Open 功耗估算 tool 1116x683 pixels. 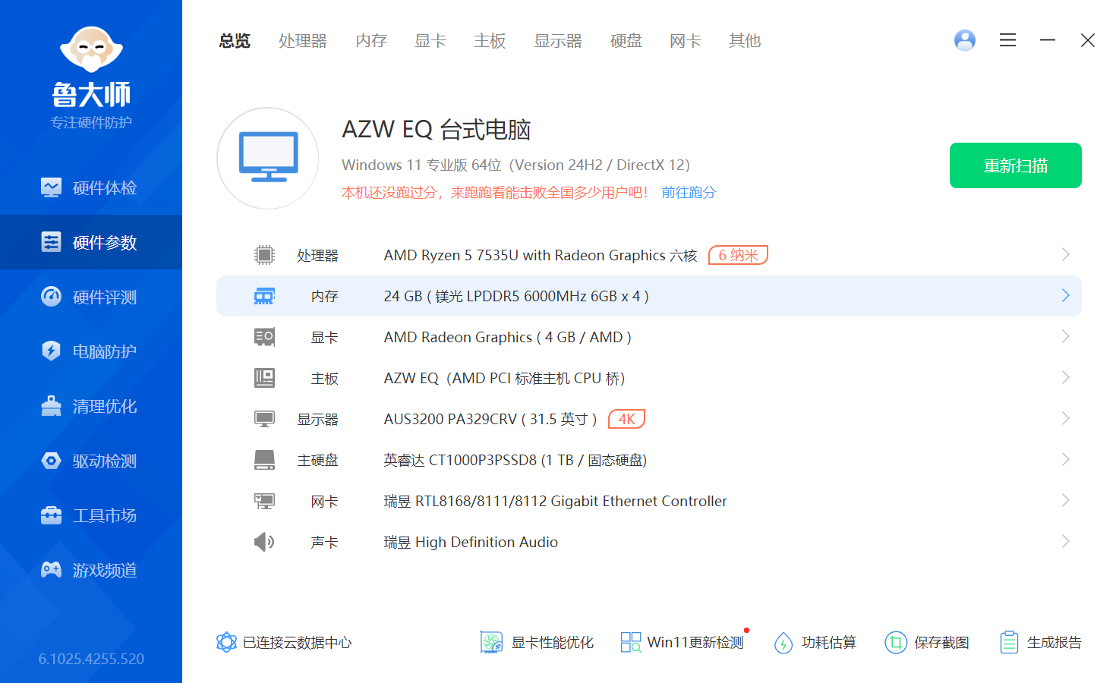tap(815, 643)
